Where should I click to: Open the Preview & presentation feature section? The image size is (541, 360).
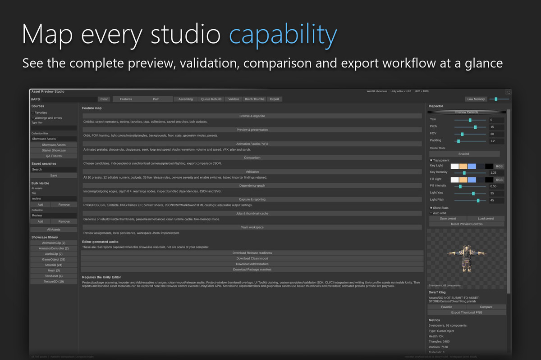(x=252, y=130)
